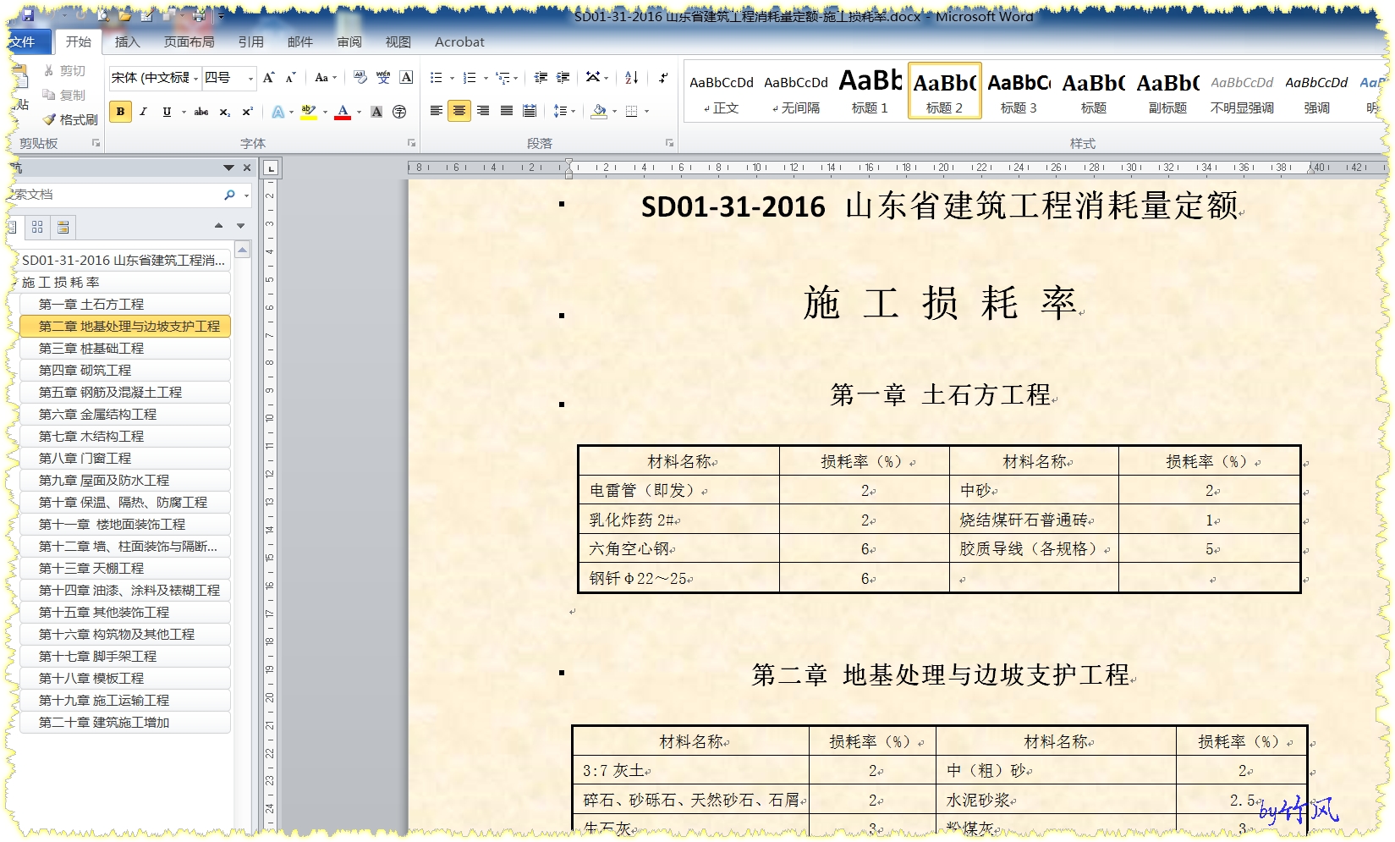Viewport: 1395px width, 842px height.
Task: Apply the Text Effects A icon
Action: tap(277, 112)
